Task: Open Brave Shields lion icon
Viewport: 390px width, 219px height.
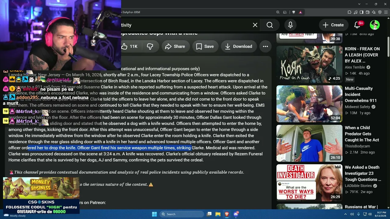Action: point(294,12)
